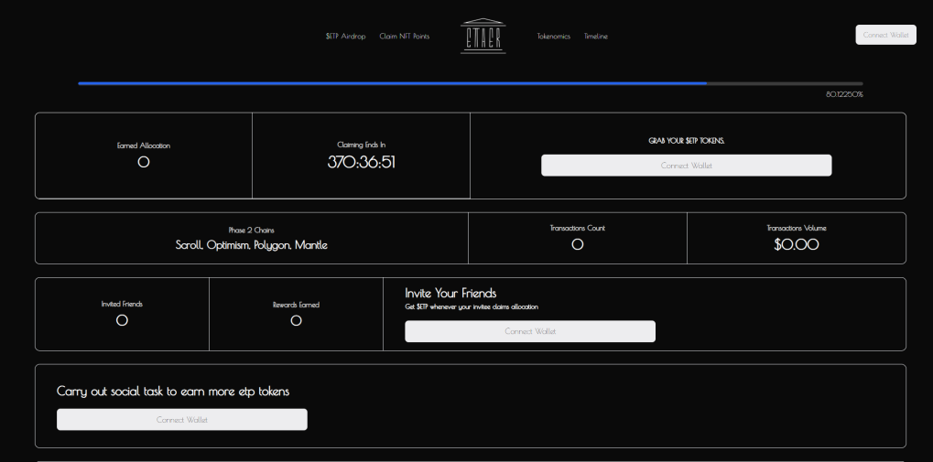The height and width of the screenshot is (462, 933).
Task: Click the ETHER temple logo
Action: click(483, 37)
